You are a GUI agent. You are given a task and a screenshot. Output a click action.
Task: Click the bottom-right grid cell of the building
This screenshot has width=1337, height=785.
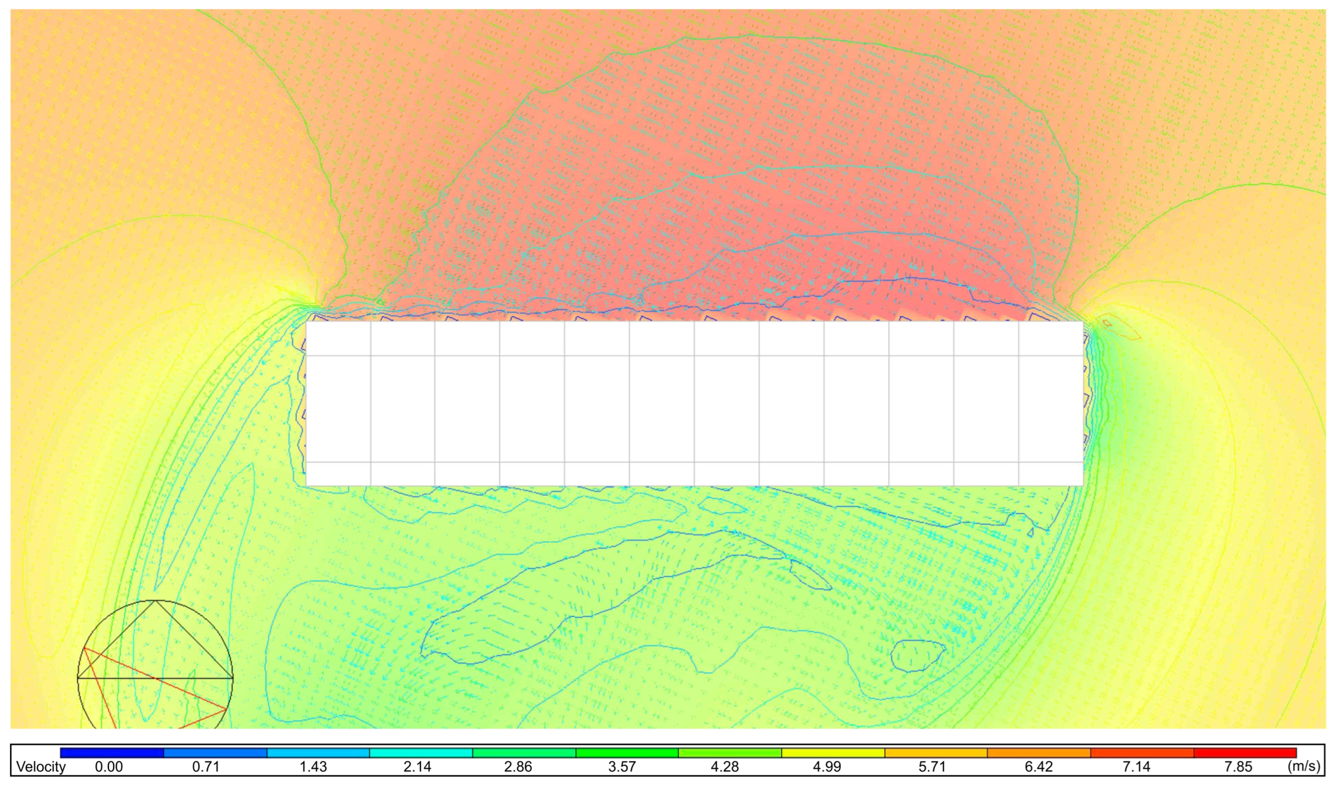click(x=1051, y=474)
